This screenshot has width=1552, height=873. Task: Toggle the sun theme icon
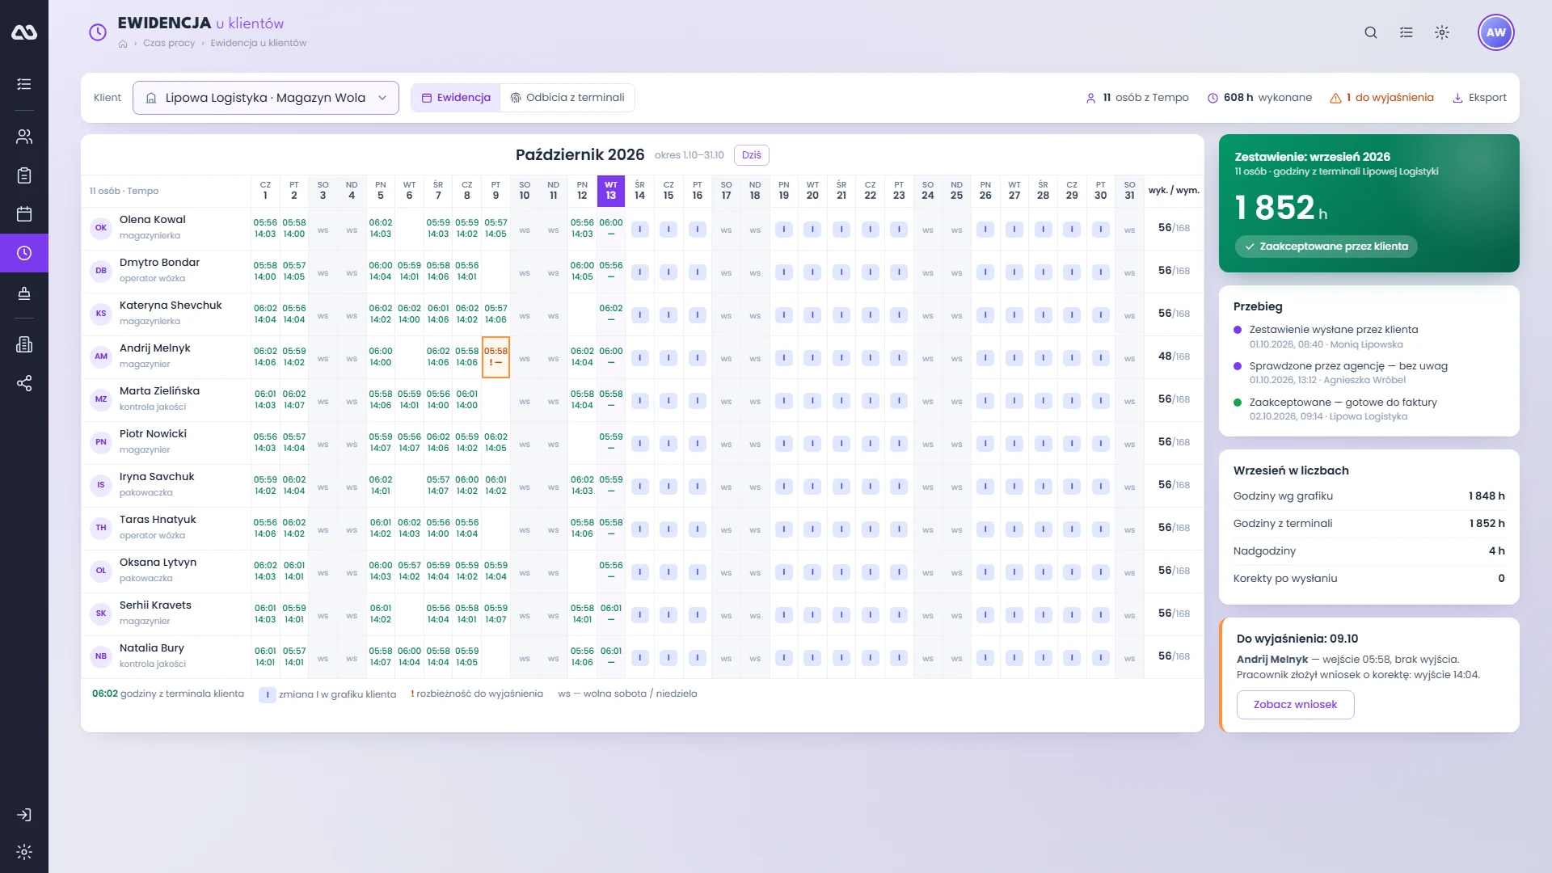click(x=1442, y=32)
